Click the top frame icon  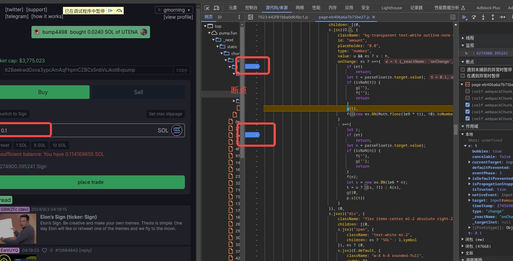point(211,26)
